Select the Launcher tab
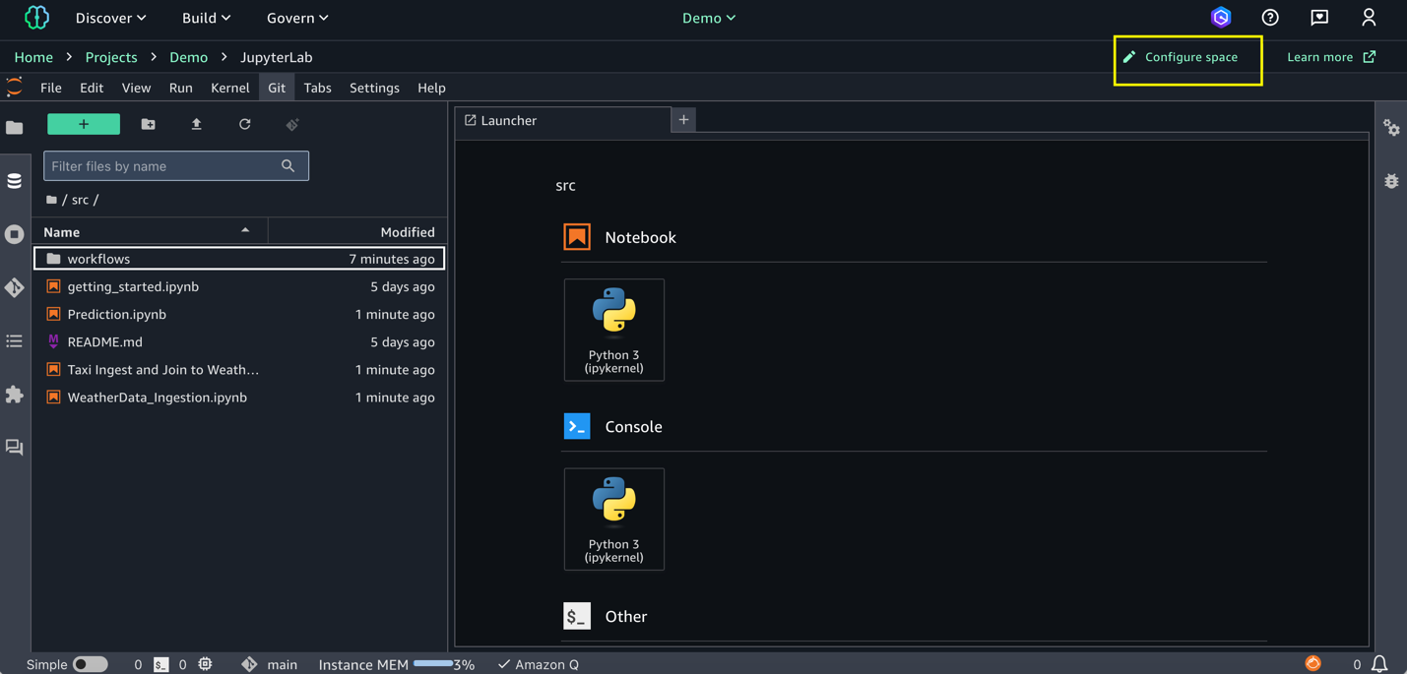 508,120
